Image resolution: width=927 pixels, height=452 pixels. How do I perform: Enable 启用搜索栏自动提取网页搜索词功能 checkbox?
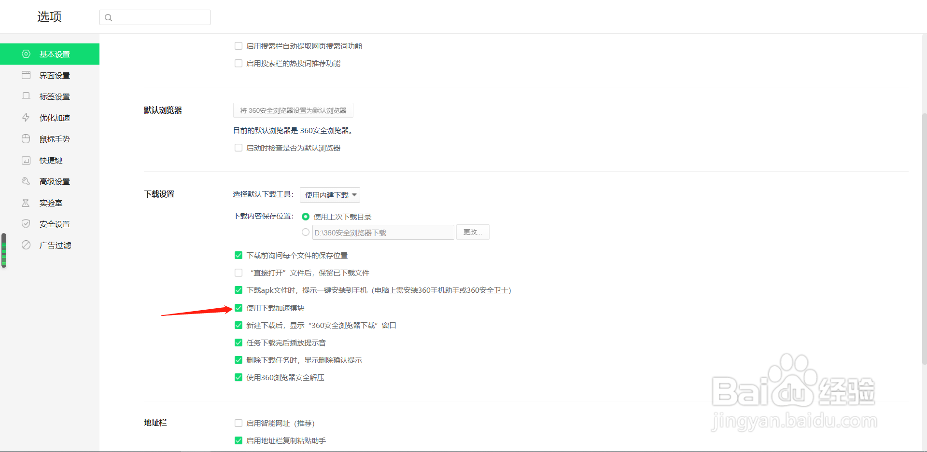pyautogui.click(x=239, y=46)
